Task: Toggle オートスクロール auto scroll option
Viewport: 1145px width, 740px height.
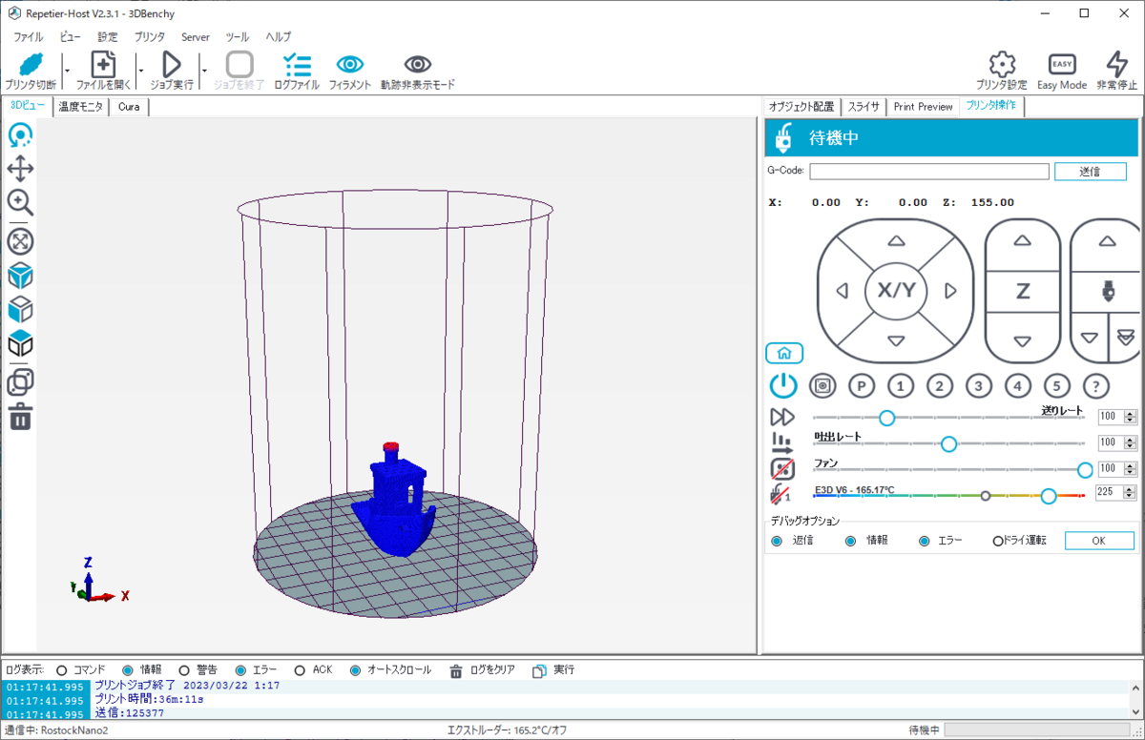Action: point(390,669)
